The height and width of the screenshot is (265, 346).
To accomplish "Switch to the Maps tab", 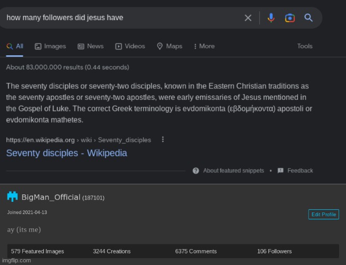I will (169, 46).
